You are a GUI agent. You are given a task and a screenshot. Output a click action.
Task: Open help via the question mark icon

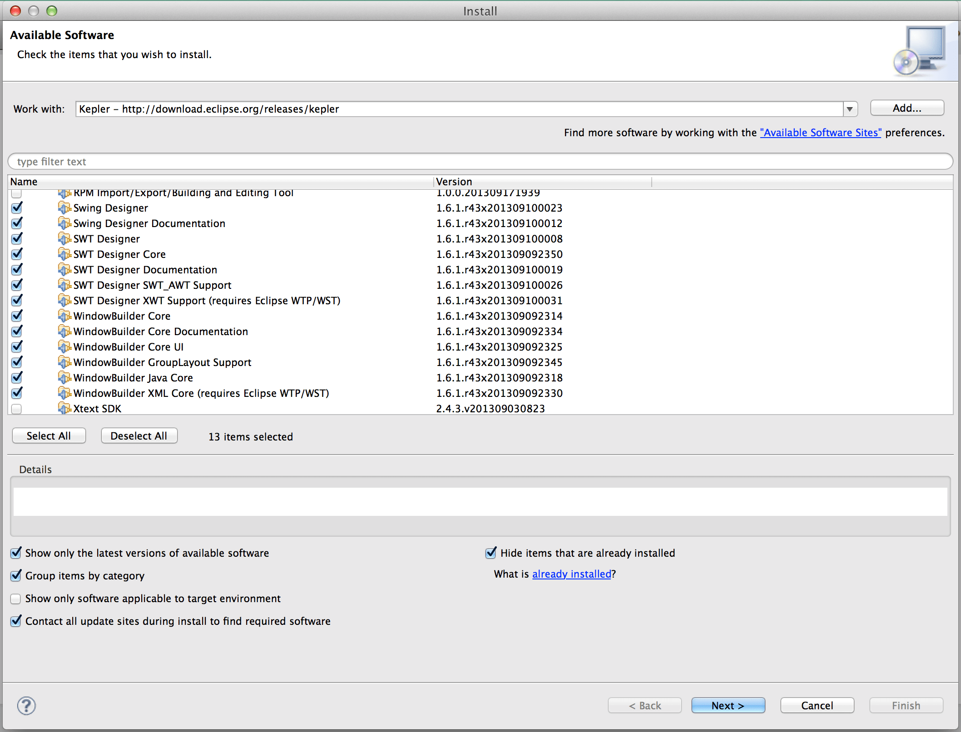[26, 706]
